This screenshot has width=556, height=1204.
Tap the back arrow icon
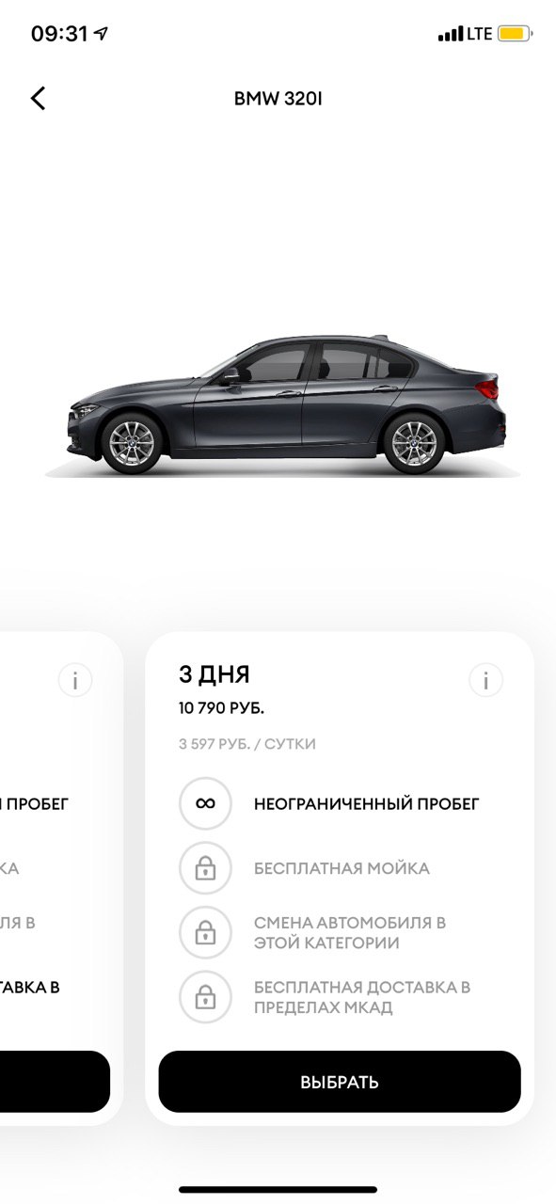pyautogui.click(x=38, y=98)
